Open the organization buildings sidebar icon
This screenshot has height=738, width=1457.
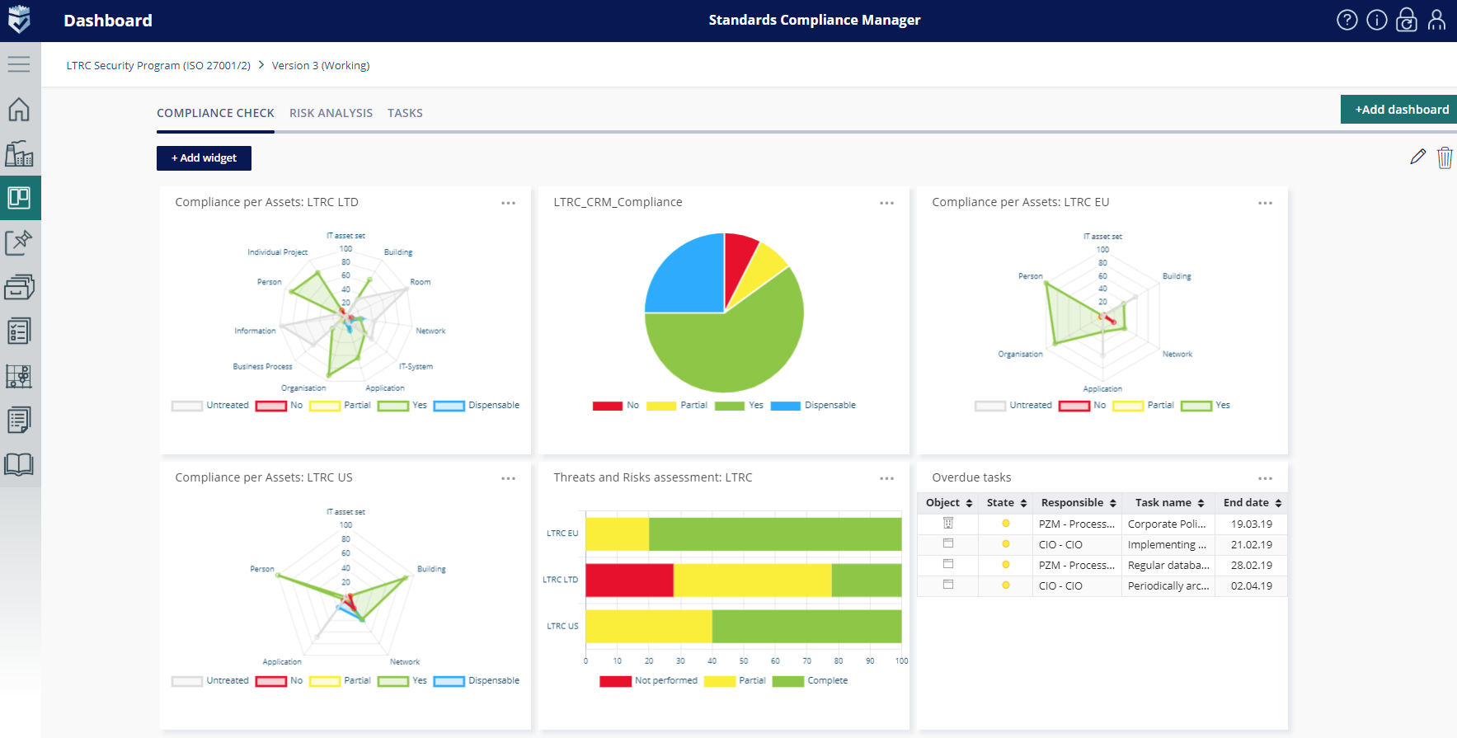coord(19,153)
